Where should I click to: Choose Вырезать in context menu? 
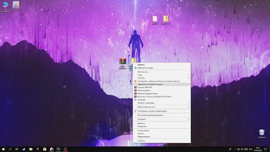point(162,123)
